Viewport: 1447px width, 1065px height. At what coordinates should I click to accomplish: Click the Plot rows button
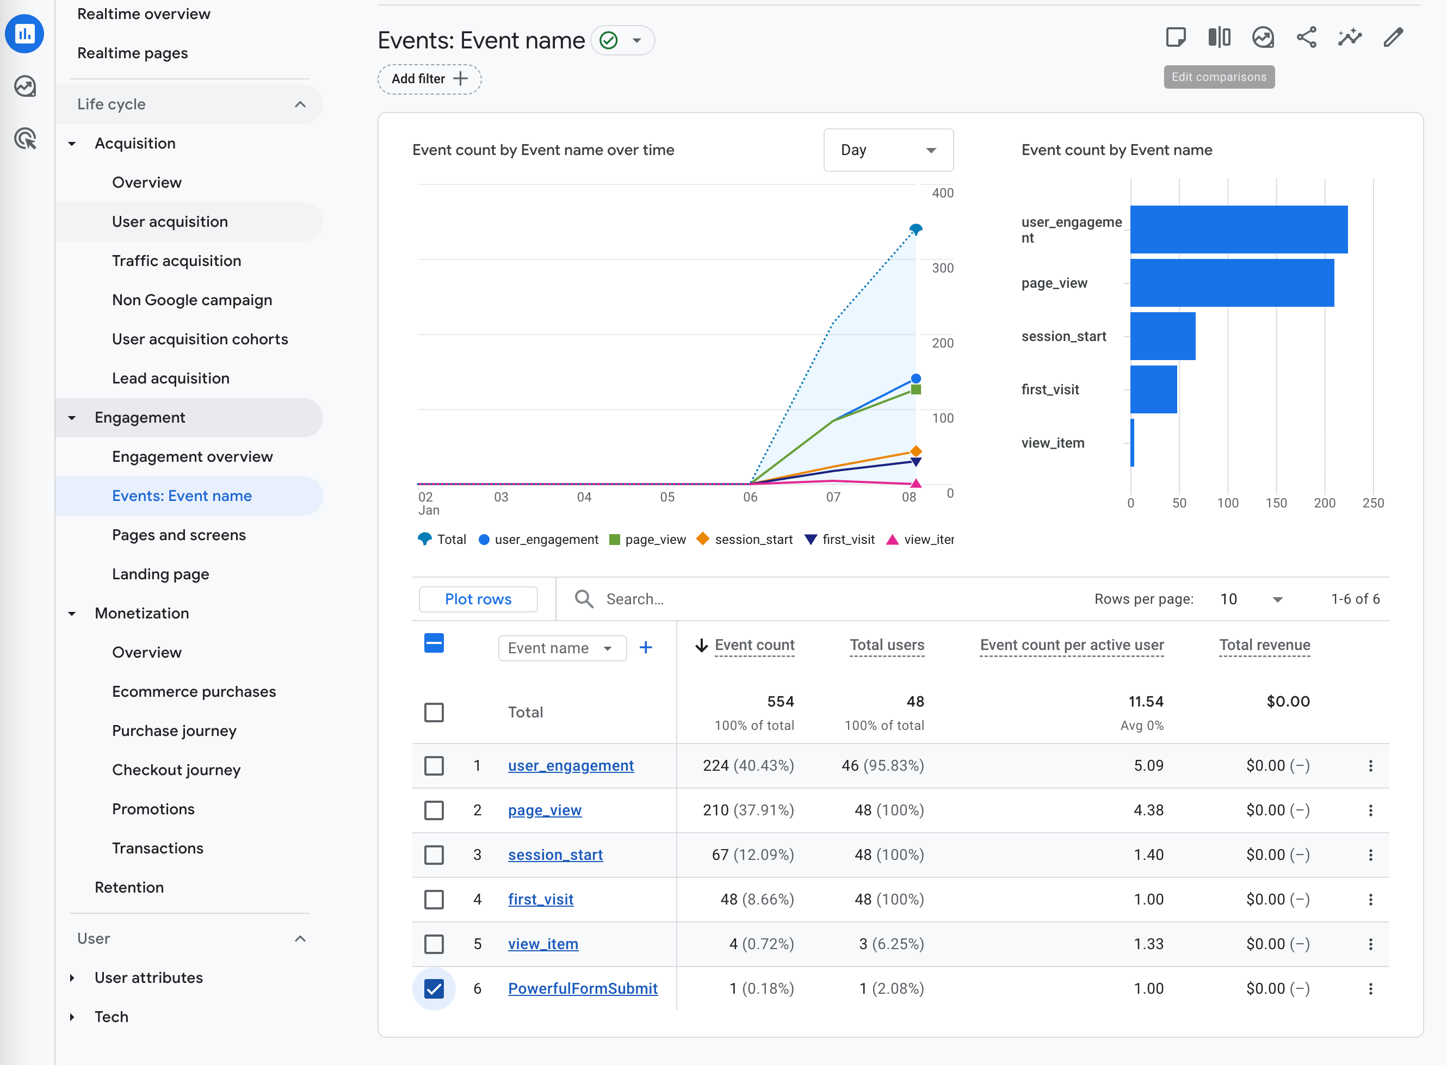[478, 599]
